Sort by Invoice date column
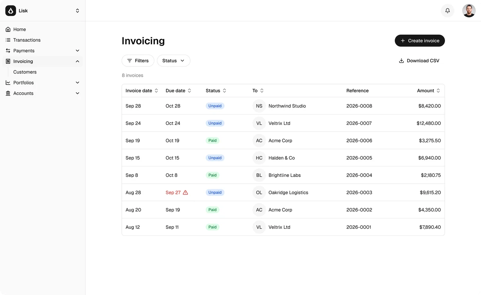Viewport: 481px width, 295px height. click(142, 91)
